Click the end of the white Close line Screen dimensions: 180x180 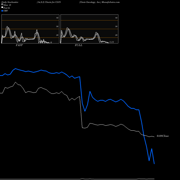pos(154,137)
